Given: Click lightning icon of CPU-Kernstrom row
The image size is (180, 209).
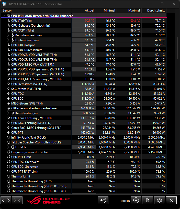Looking at the screenshot, I should (x=9, y=84).
